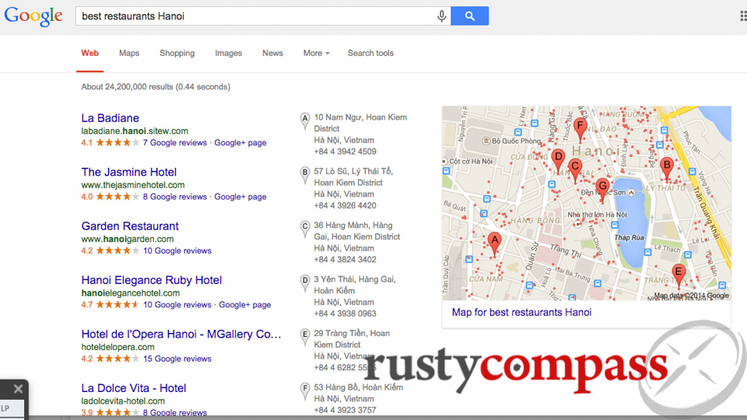Open Hanoi Elegance Ruby Hotel result
Screen dimensions: 747x420
coord(152,280)
